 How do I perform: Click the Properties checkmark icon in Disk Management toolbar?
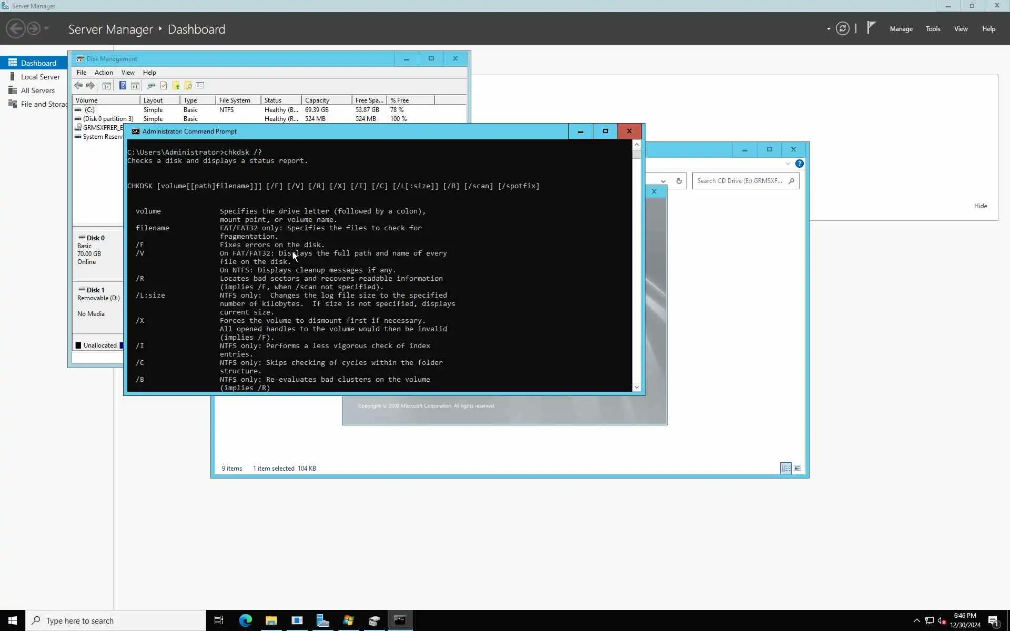164,86
